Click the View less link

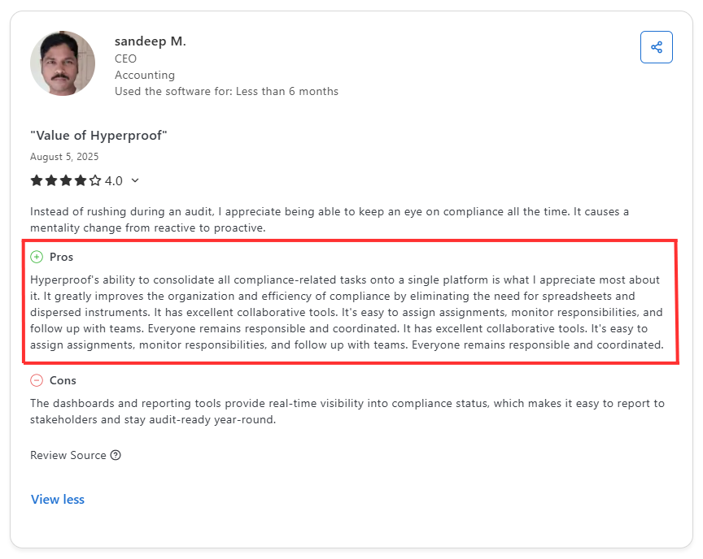point(57,499)
